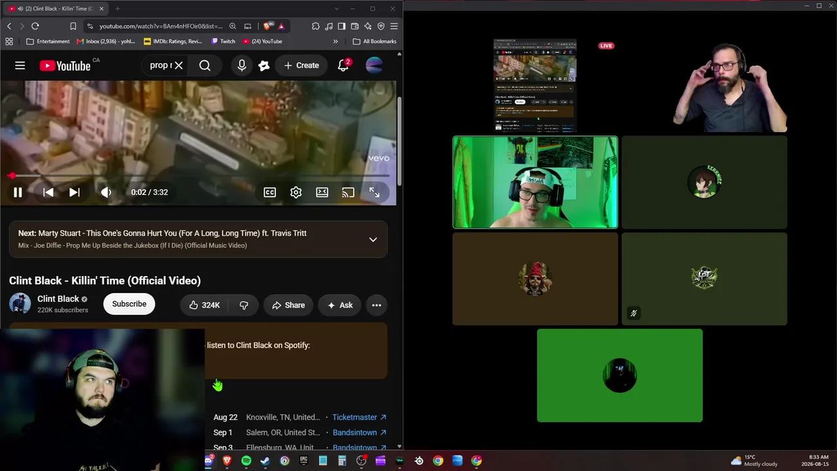
Task: Open the Ticketmaster link for Knoxville
Action: click(359, 417)
